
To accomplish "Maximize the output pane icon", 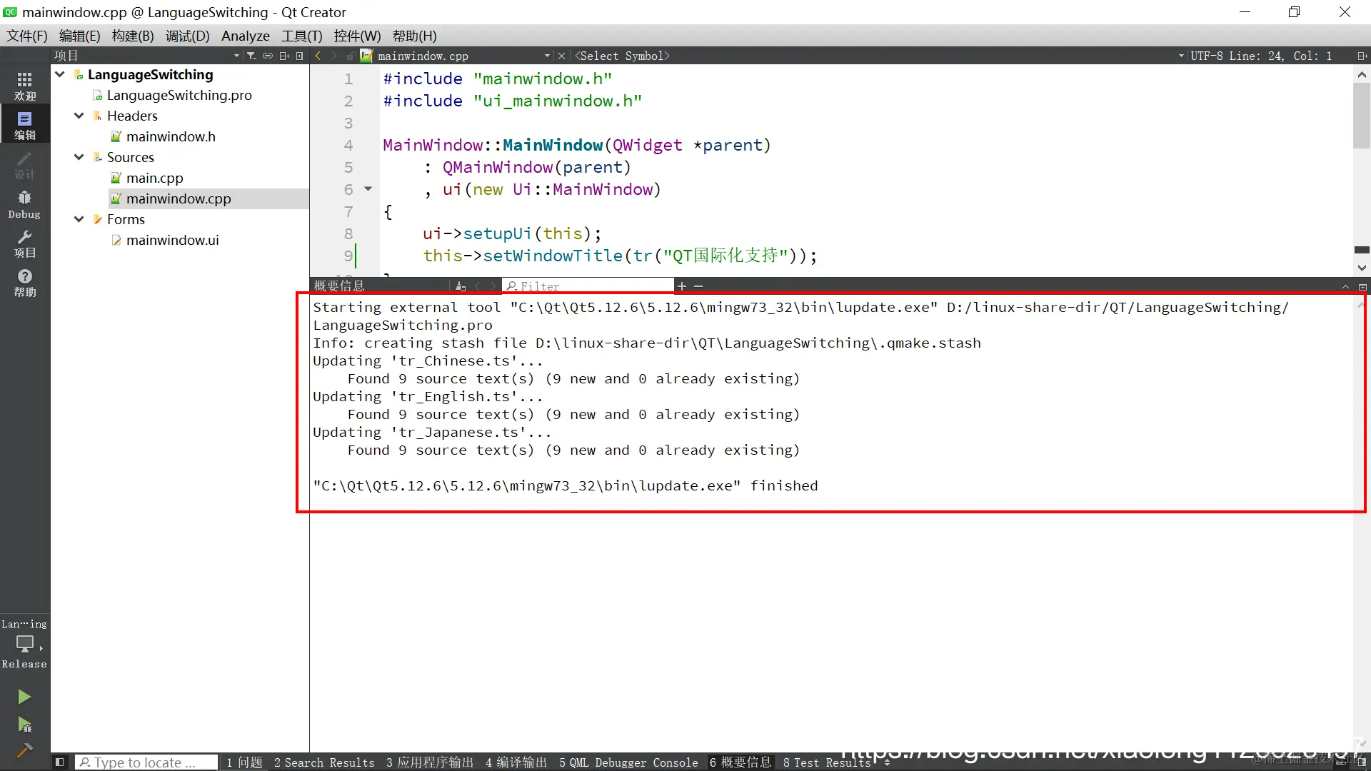I will pyautogui.click(x=1362, y=286).
